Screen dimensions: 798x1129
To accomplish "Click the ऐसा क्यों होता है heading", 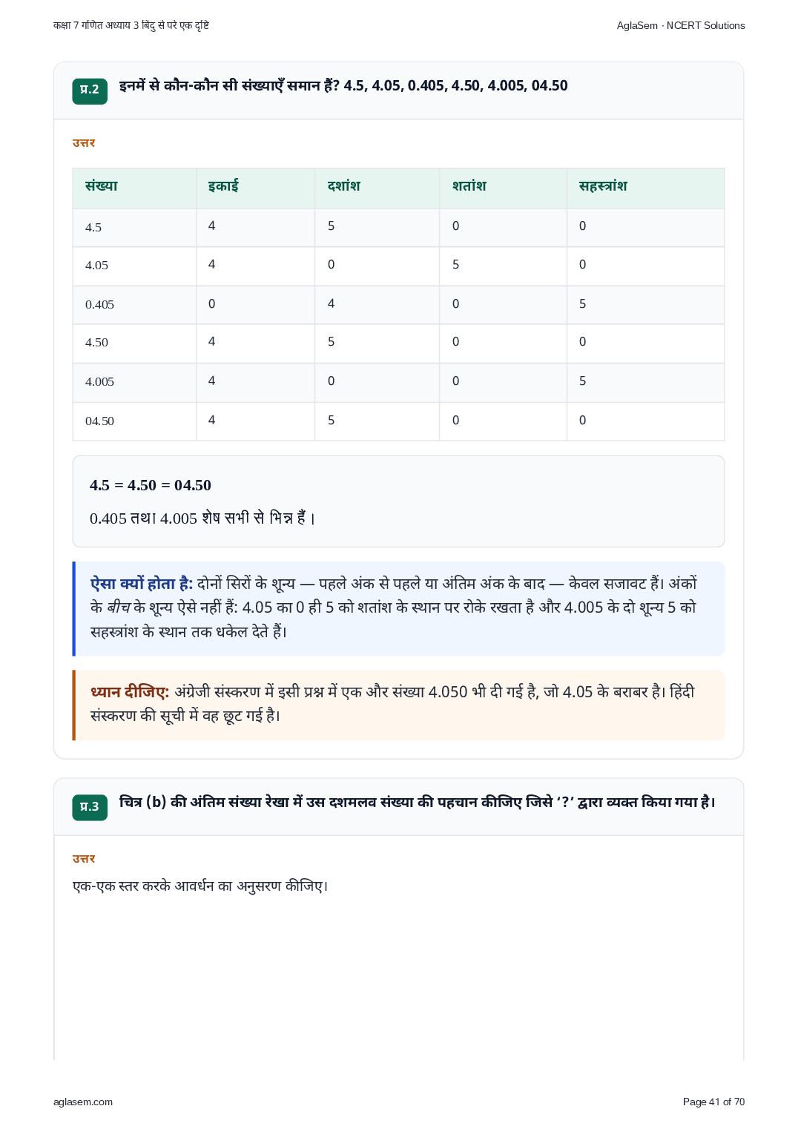I will pyautogui.click(x=142, y=584).
